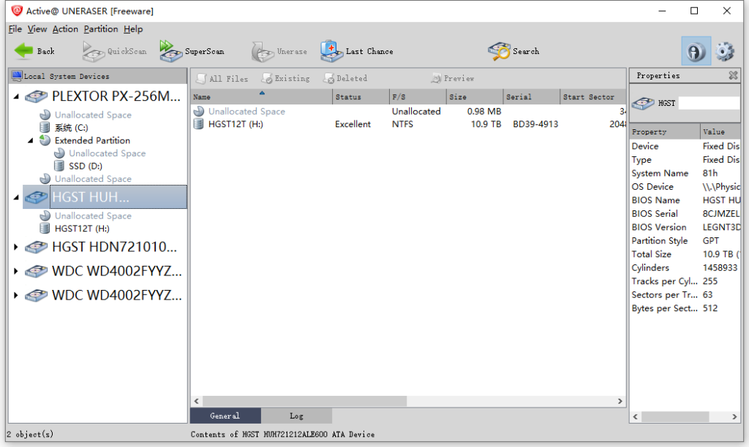This screenshot has height=447, width=749.
Task: Collapse the PLEXTOR PX-256M drive node
Action: [x=16, y=96]
